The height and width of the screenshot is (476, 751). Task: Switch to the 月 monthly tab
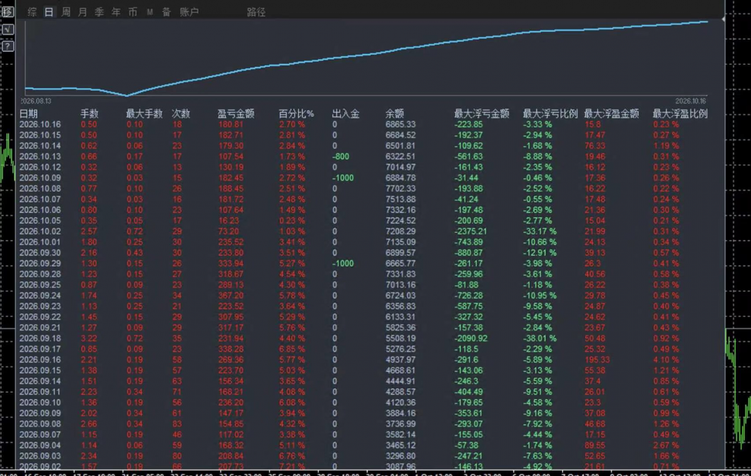[83, 12]
